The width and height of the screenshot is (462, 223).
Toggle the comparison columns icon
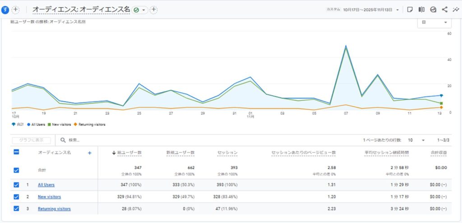pyautogui.click(x=421, y=9)
